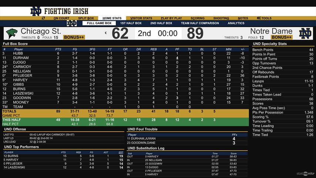Click the ND logo left of Full Game Box
This screenshot has width=316, height=178.
pos(72,23)
